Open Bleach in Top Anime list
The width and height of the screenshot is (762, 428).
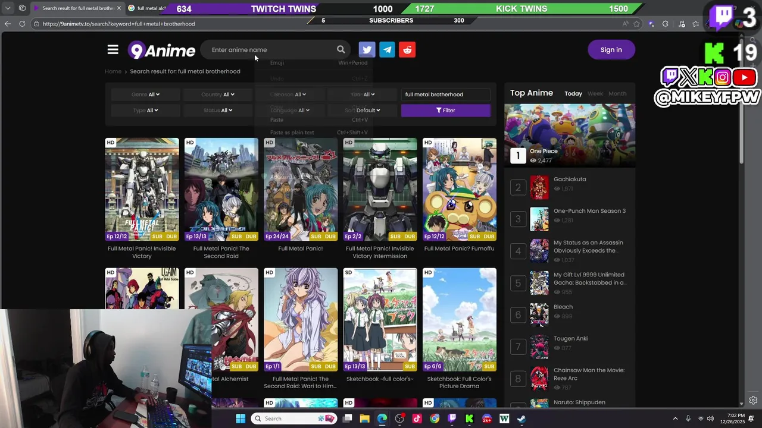[x=563, y=307]
